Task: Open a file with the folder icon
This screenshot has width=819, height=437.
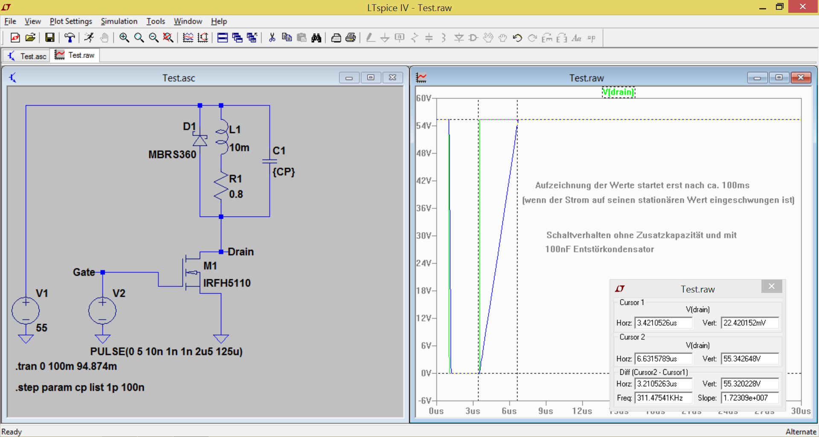Action: coord(30,38)
